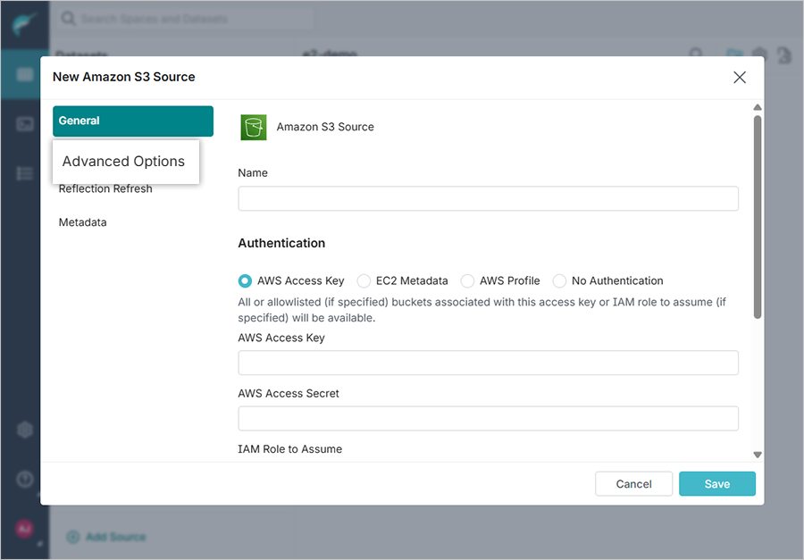The height and width of the screenshot is (560, 804).
Task: Choose AWS Profile authentication option
Action: coord(467,281)
